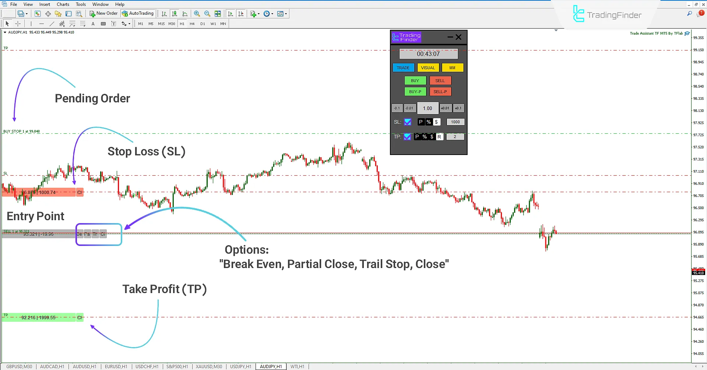Open the Charts menu
This screenshot has width=707, height=370.
[63, 4]
